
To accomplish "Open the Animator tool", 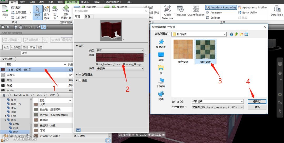I will point(214,13).
